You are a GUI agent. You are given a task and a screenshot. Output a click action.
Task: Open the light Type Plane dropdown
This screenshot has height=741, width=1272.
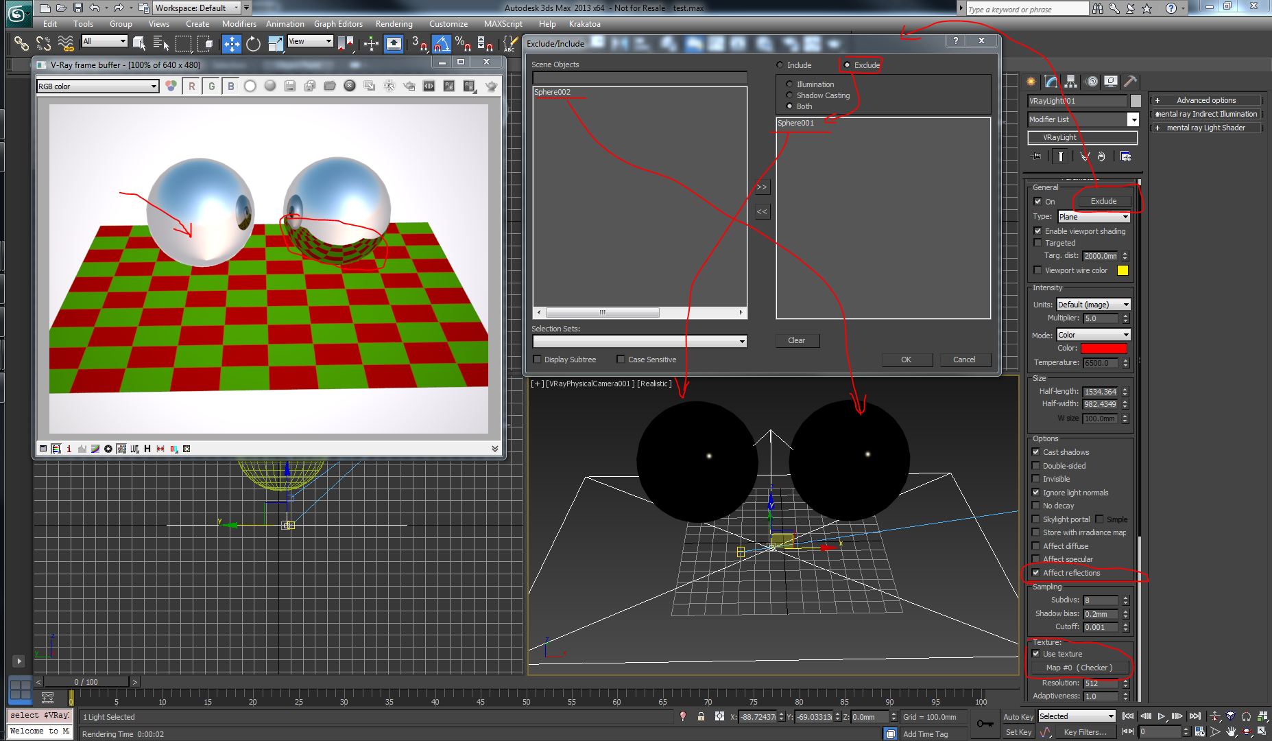tap(1094, 217)
